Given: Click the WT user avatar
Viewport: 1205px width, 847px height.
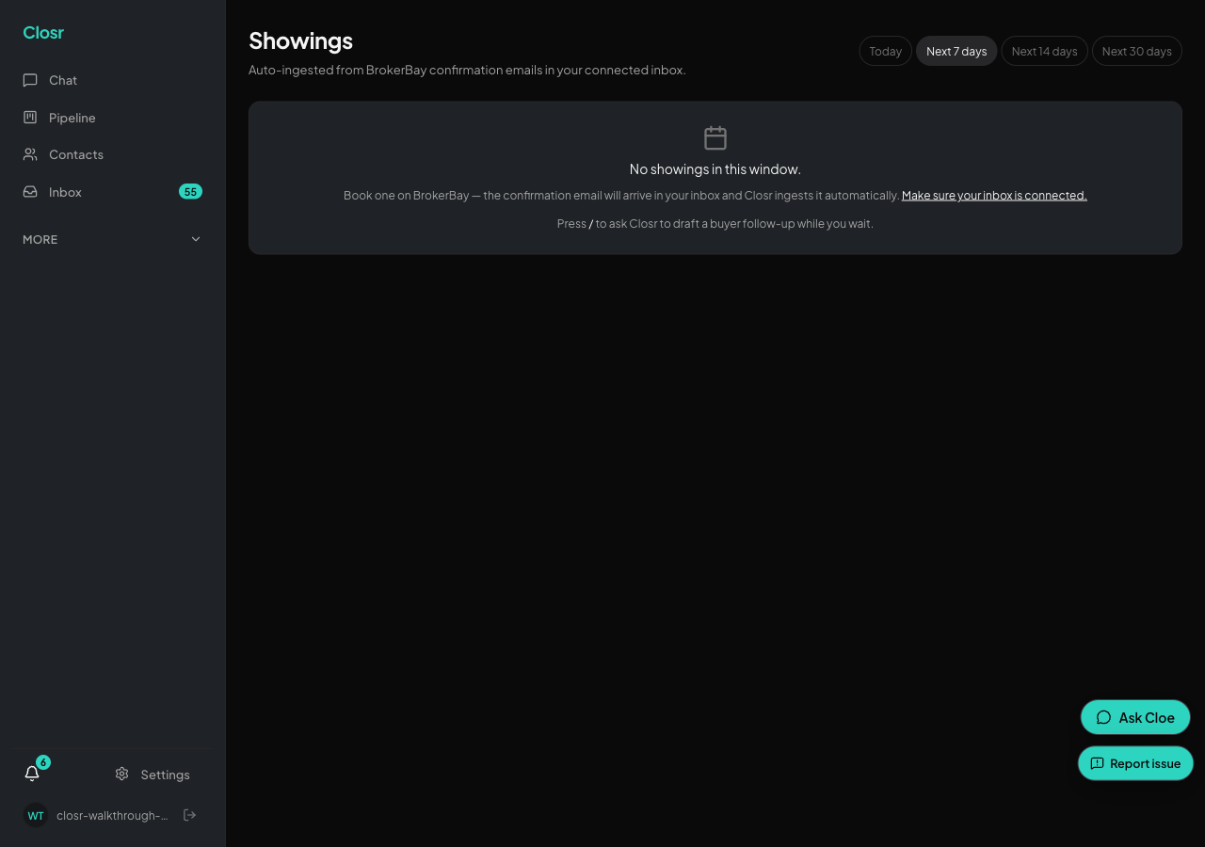Looking at the screenshot, I should point(36,815).
